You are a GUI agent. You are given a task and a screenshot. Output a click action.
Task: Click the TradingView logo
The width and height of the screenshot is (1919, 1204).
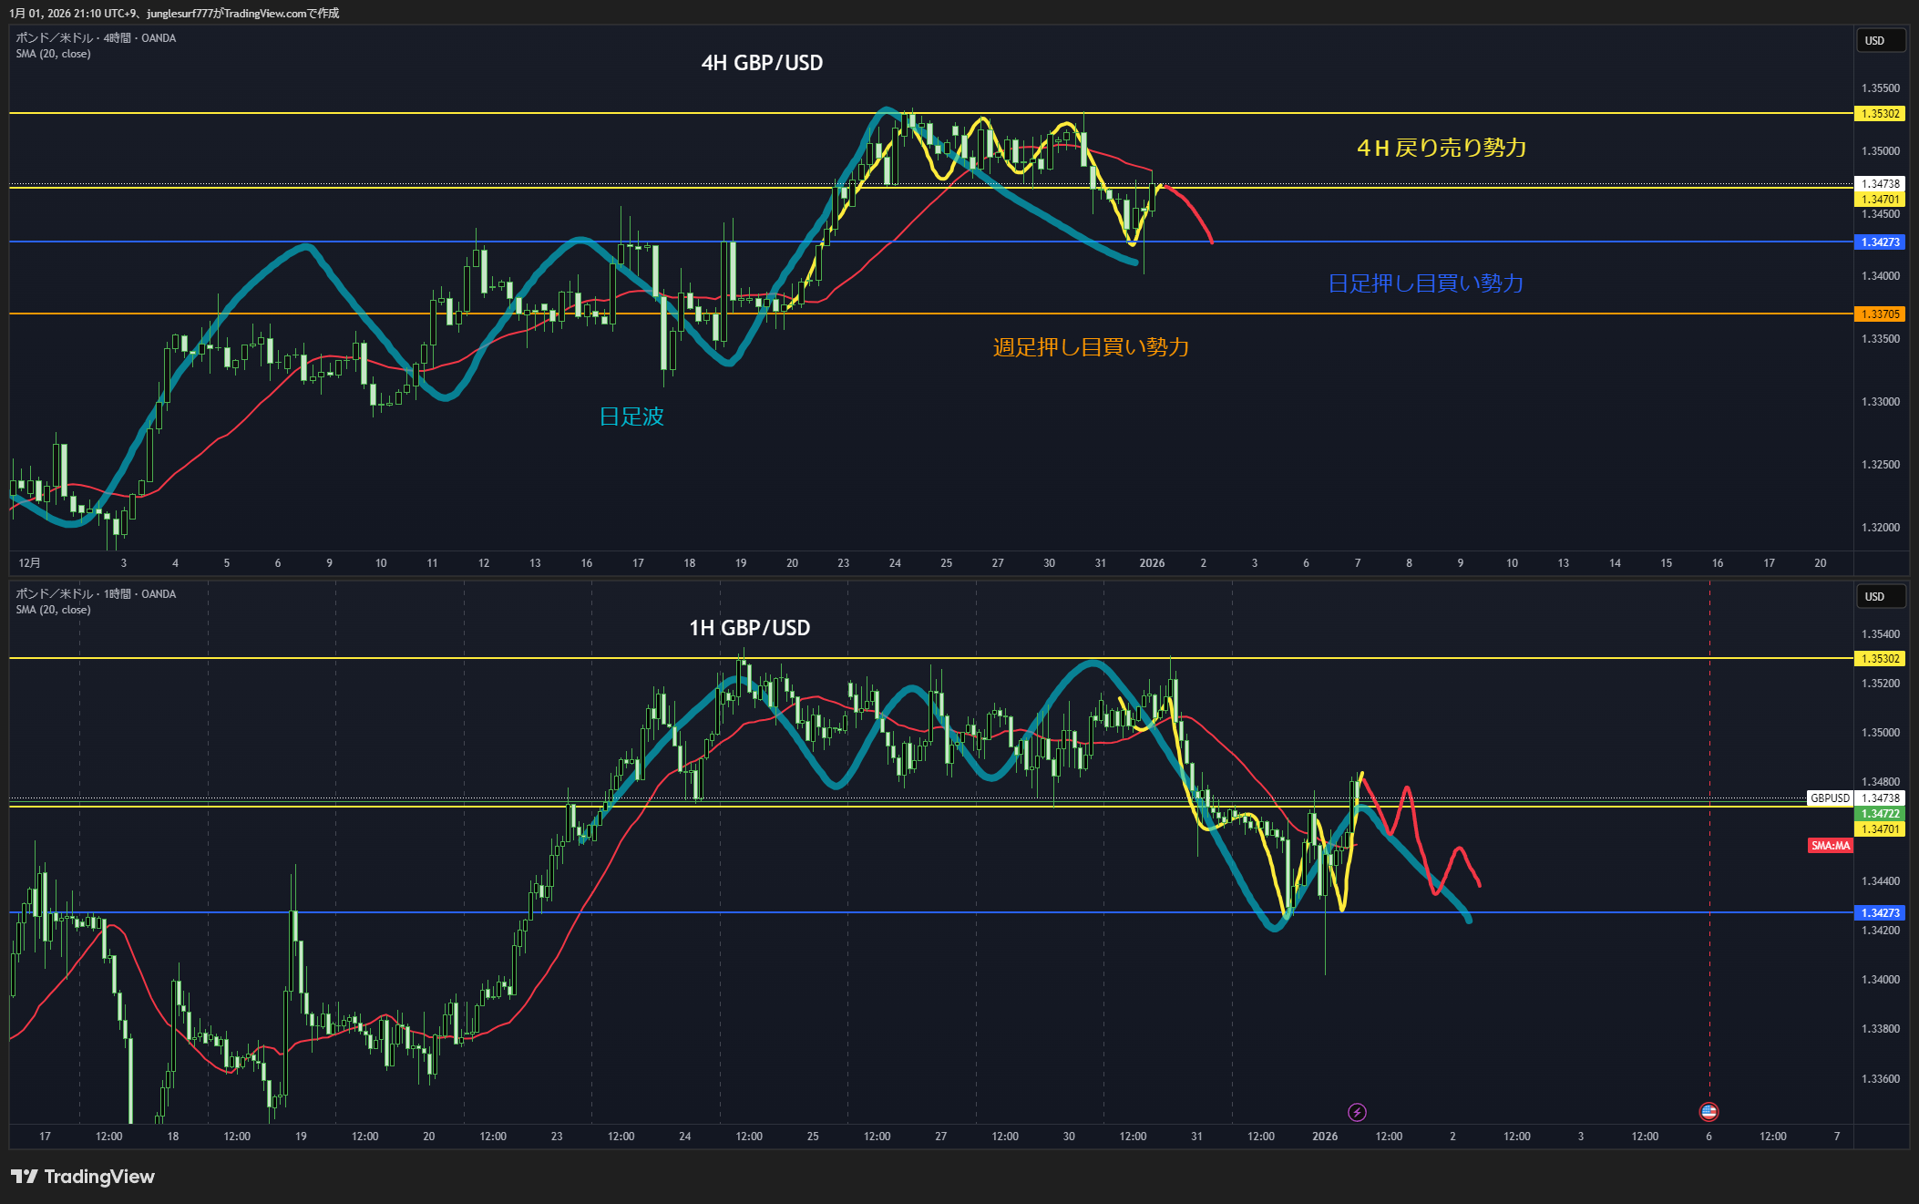click(x=83, y=1177)
